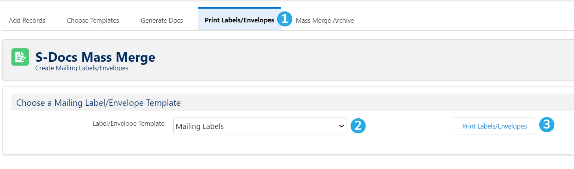Click the green S-Docs document icon
The width and height of the screenshot is (574, 169).
(20, 57)
